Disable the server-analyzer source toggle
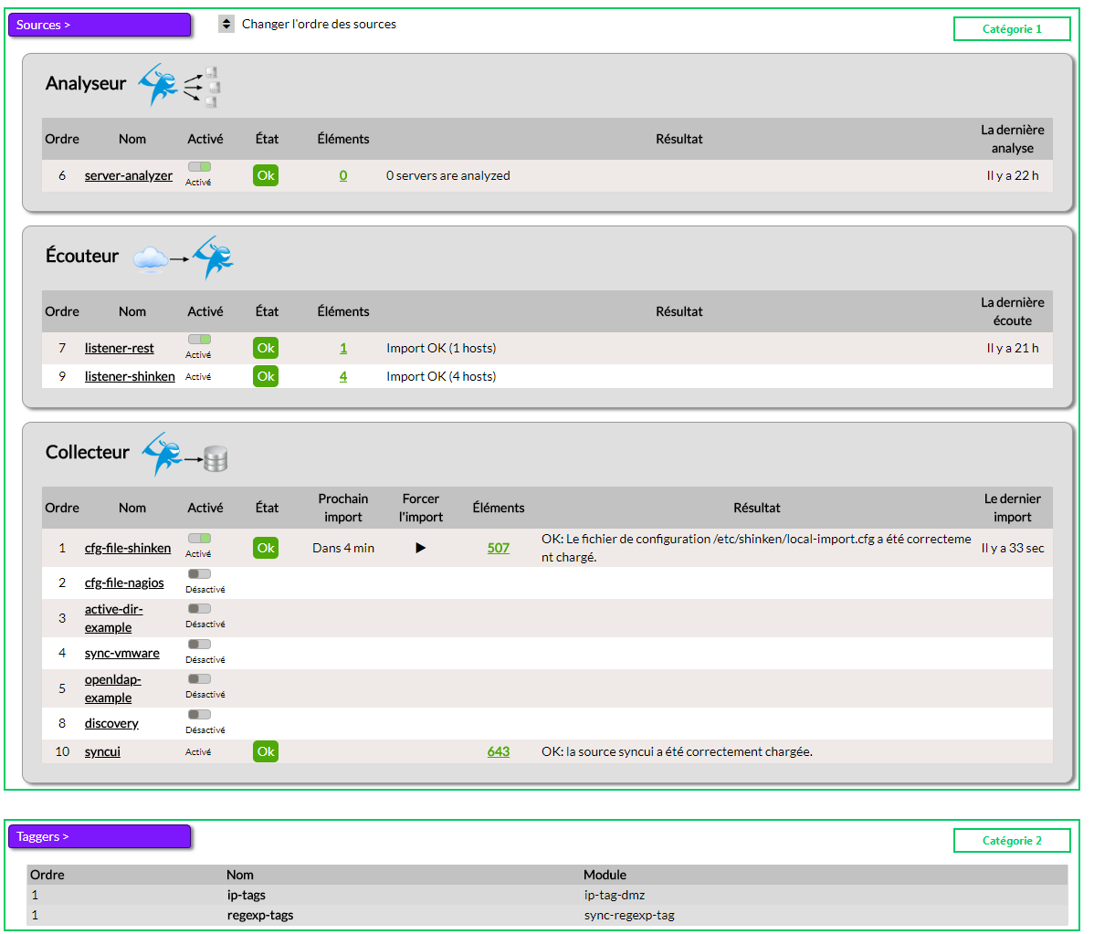The height and width of the screenshot is (934, 1094). point(199,167)
